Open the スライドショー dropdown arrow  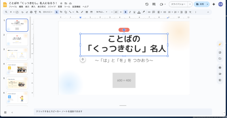pyautogui.click(x=190, y=4)
